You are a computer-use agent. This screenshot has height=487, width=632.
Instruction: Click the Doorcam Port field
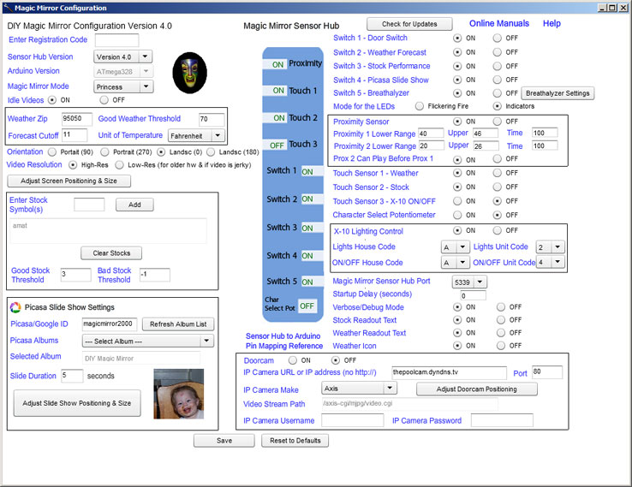547,372
